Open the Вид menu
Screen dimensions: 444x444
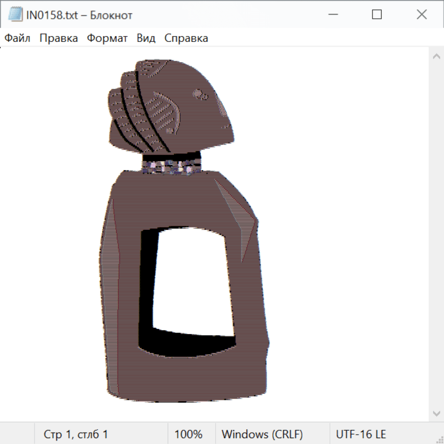pos(146,38)
